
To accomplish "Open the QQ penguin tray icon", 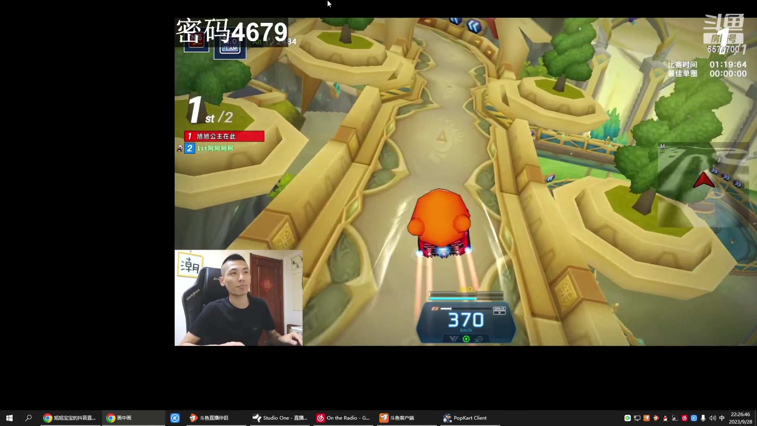I will point(665,418).
